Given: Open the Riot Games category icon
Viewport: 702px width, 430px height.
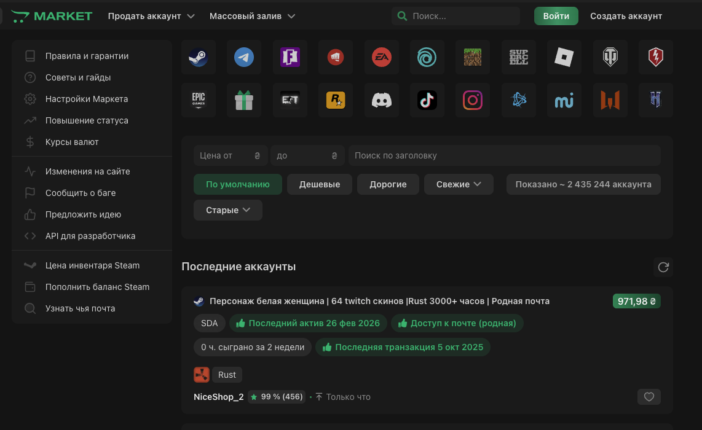Looking at the screenshot, I should pyautogui.click(x=336, y=57).
